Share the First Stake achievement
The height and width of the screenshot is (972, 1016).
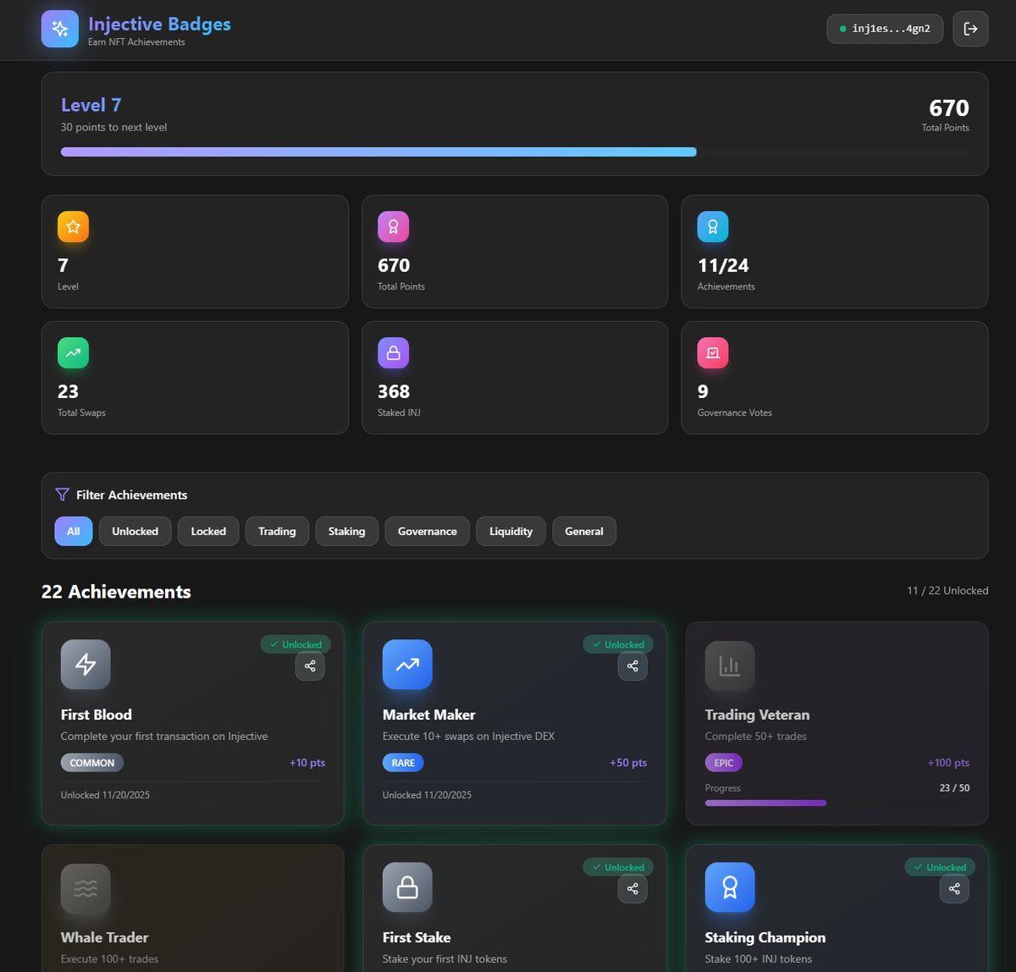click(x=632, y=889)
